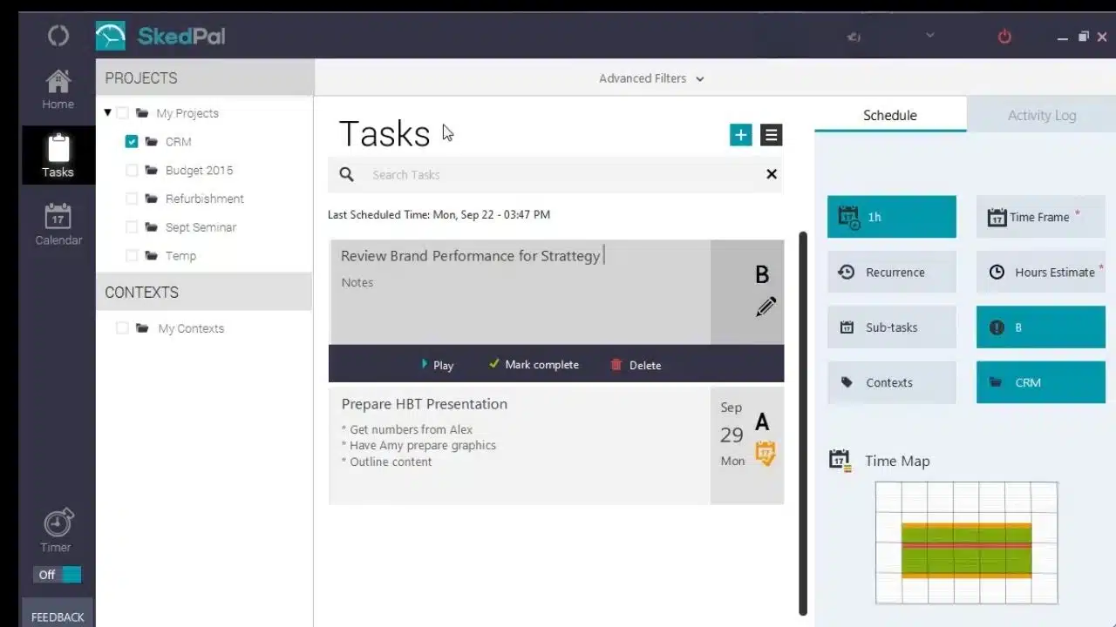Click the green Play triangle icon
This screenshot has width=1116, height=627.
425,364
